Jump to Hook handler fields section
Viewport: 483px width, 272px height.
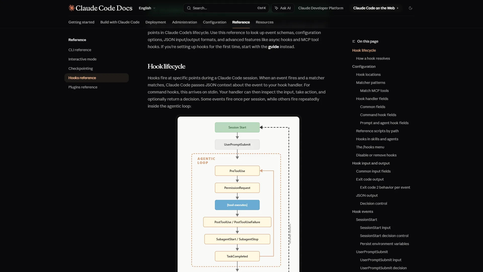pos(372,99)
